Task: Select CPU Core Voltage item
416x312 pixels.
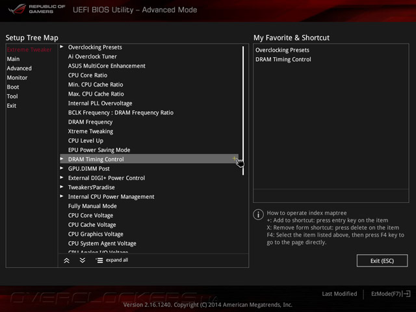Action: coord(90,215)
